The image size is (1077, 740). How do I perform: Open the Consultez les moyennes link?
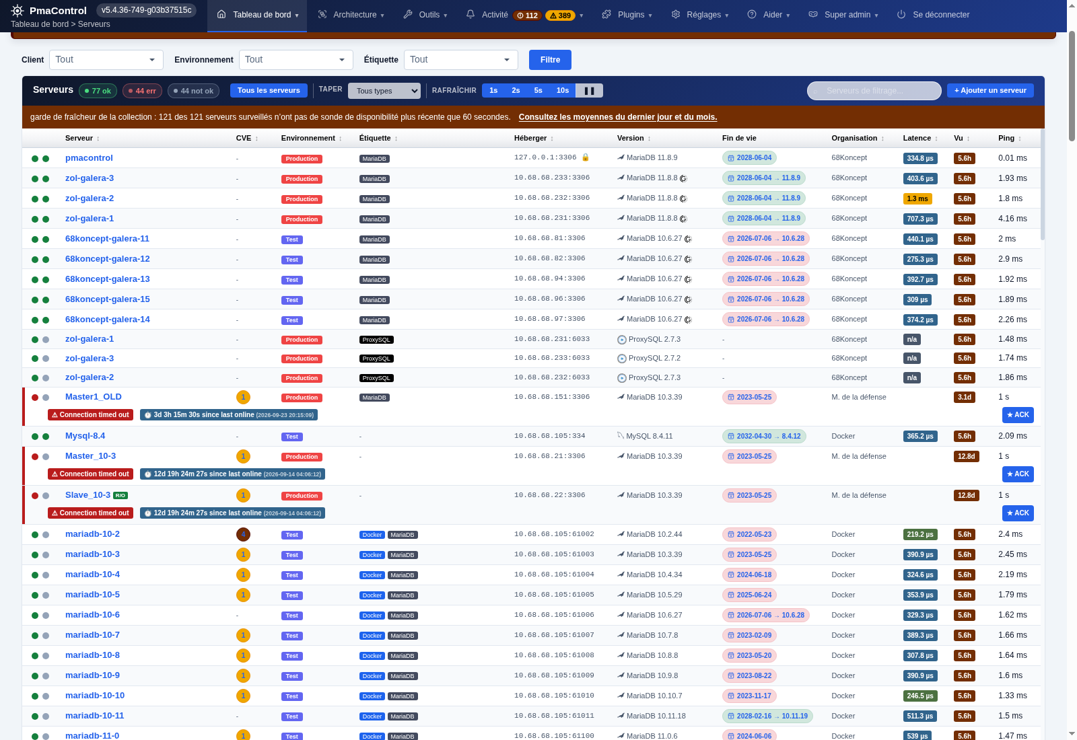pos(618,117)
